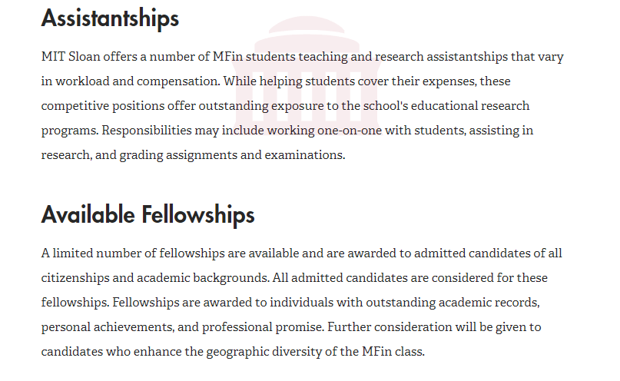Click the faded MIT dome watermark image

pos(307,74)
